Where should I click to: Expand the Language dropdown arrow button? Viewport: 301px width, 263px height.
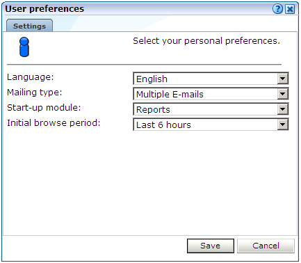283,79
